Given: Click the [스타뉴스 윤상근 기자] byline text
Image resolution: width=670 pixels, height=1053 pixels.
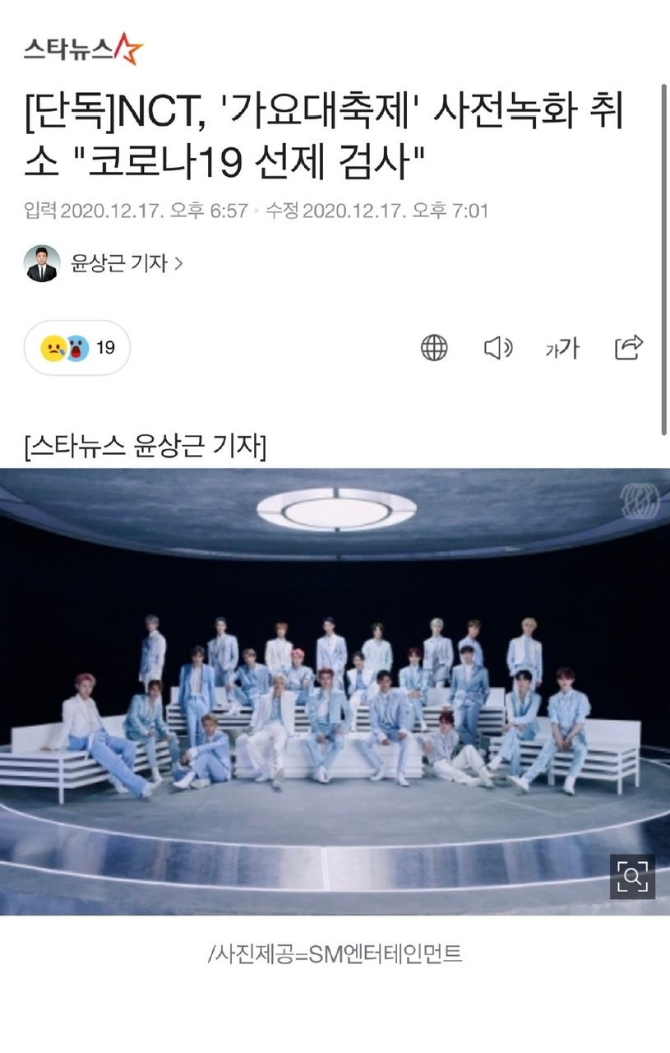Looking at the screenshot, I should (x=146, y=448).
